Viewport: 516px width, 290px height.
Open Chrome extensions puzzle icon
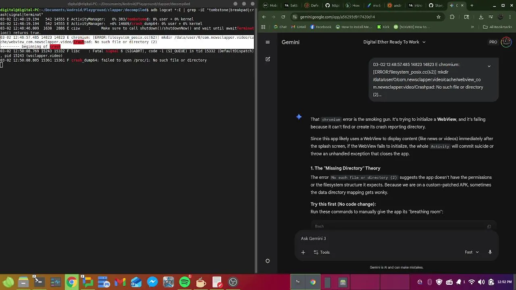(452, 17)
